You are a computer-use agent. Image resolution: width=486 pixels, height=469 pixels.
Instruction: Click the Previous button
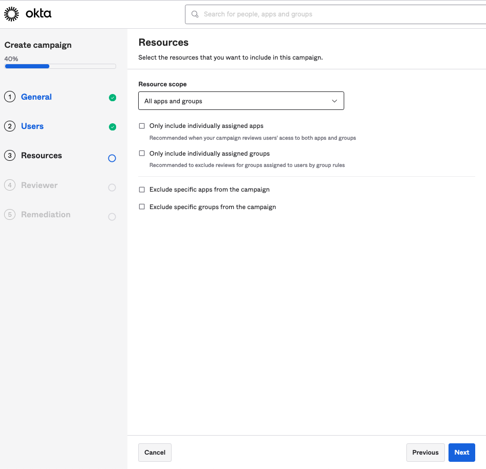click(425, 453)
